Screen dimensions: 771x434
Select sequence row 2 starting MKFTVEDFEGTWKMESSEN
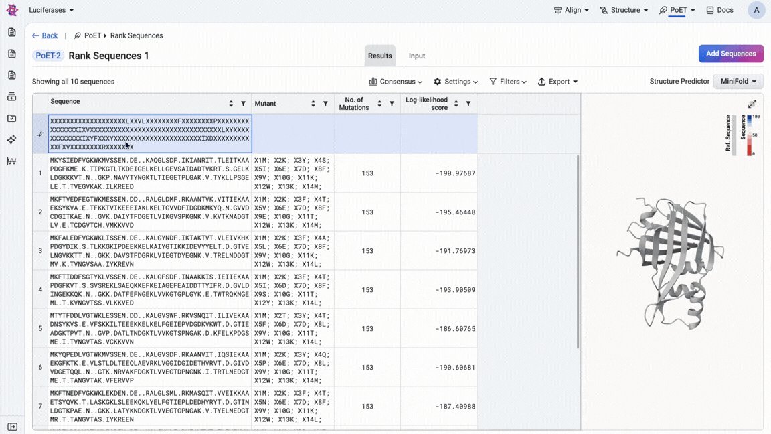coord(150,212)
